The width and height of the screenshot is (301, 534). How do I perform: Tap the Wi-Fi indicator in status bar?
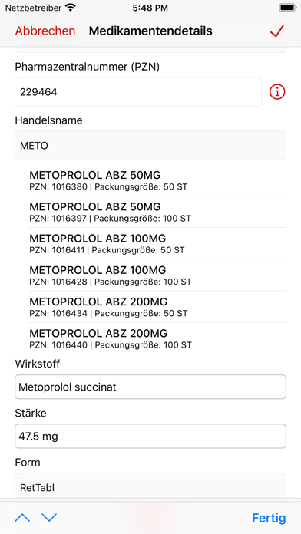click(x=70, y=8)
